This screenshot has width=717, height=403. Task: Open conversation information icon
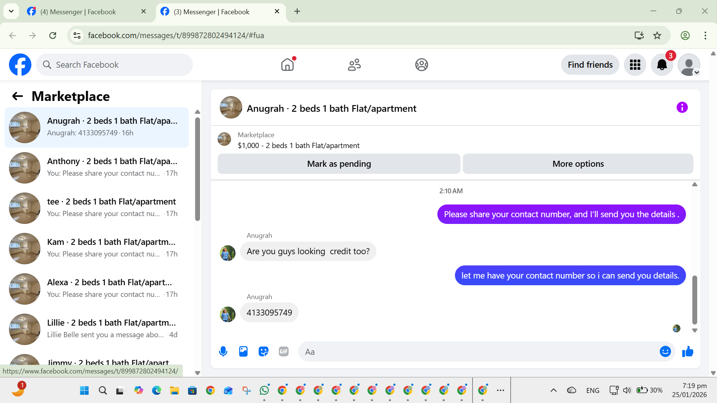pyautogui.click(x=682, y=108)
